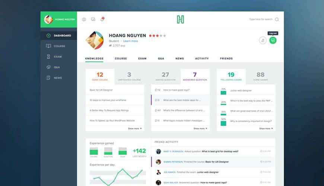Select the 88 Done Exams tab

click(x=260, y=76)
